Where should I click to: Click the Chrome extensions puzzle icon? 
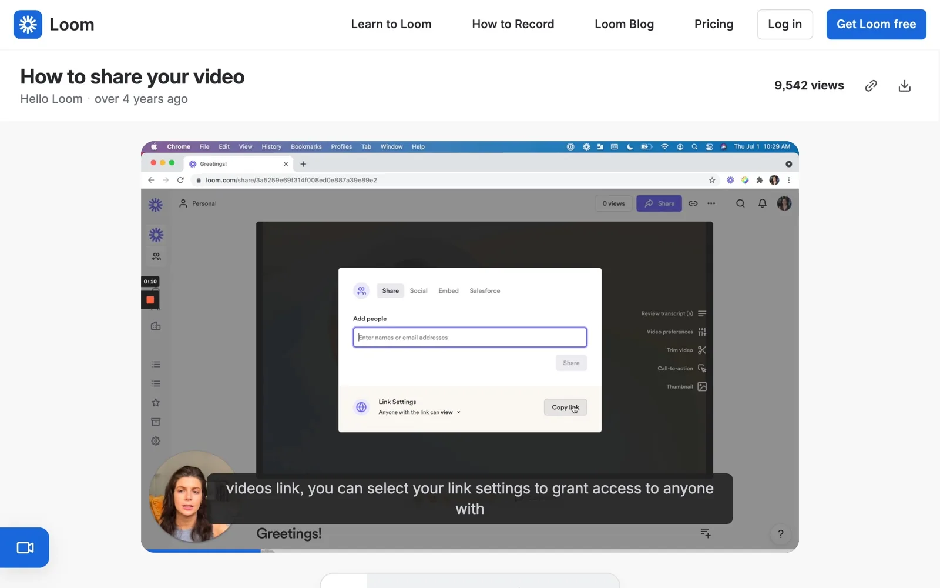[760, 180]
